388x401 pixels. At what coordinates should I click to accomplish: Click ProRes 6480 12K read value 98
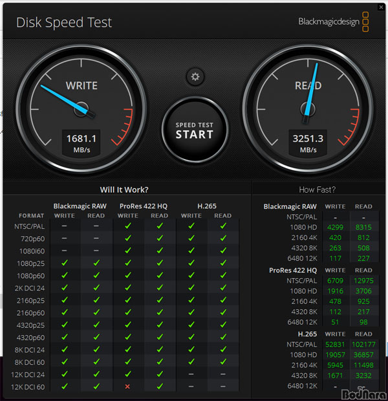[363, 322]
